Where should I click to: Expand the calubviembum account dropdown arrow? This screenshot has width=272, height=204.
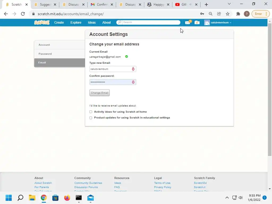click(x=230, y=23)
